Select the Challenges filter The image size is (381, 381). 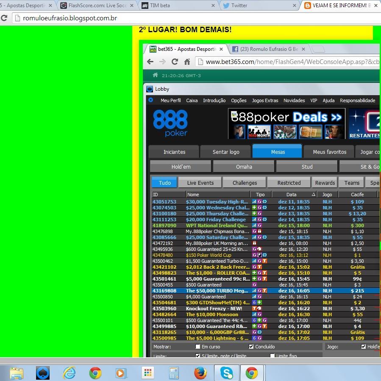pos(245,183)
